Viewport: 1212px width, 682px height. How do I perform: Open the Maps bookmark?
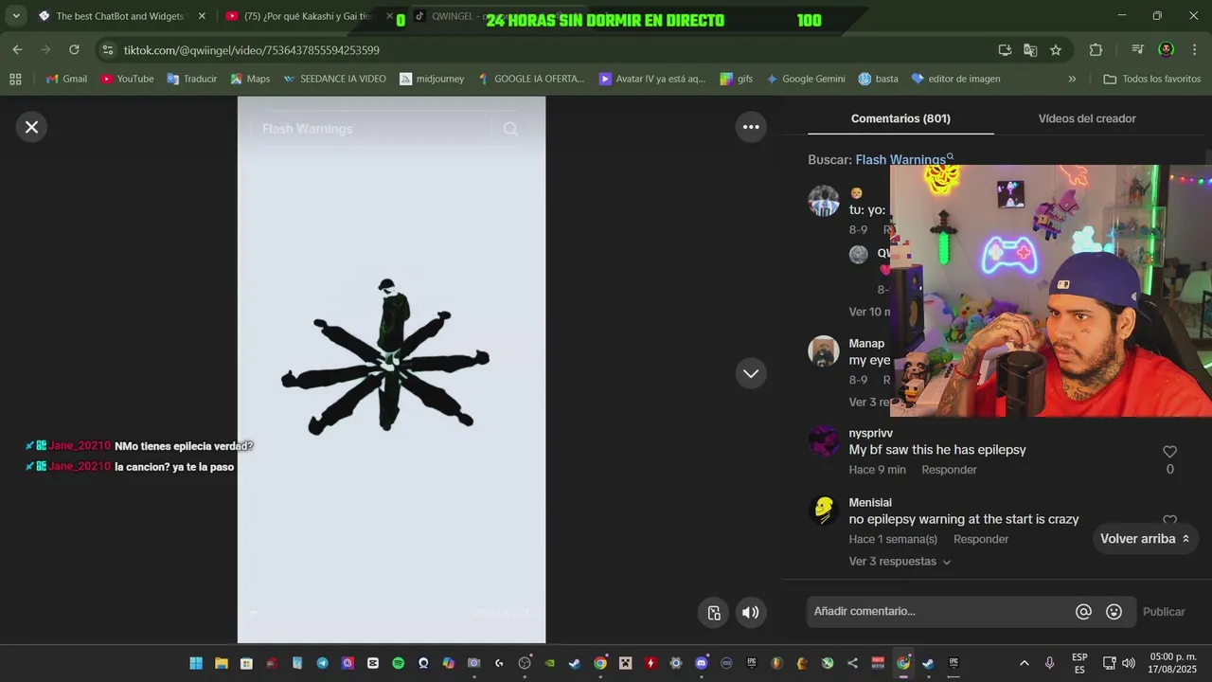point(251,79)
